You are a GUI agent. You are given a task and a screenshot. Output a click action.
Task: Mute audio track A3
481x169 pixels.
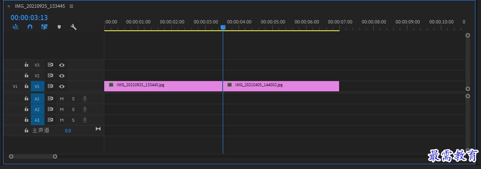point(62,120)
